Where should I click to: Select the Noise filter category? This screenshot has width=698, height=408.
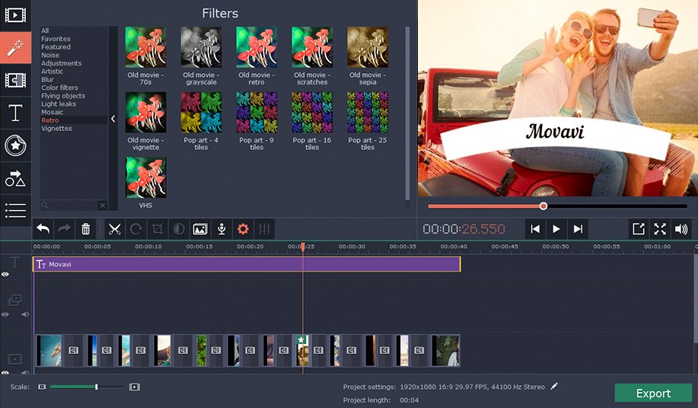50,55
